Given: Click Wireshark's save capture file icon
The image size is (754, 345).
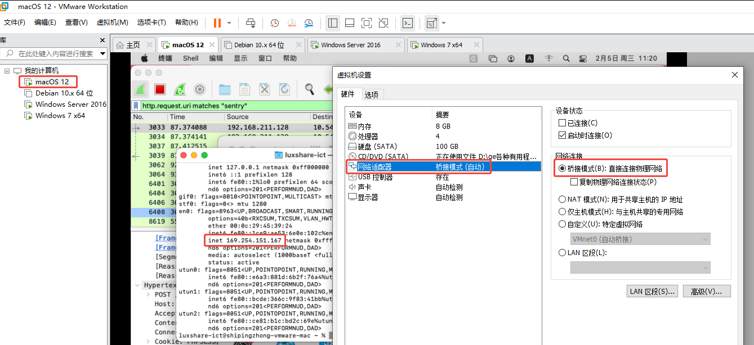Looking at the screenshot, I should point(244,89).
